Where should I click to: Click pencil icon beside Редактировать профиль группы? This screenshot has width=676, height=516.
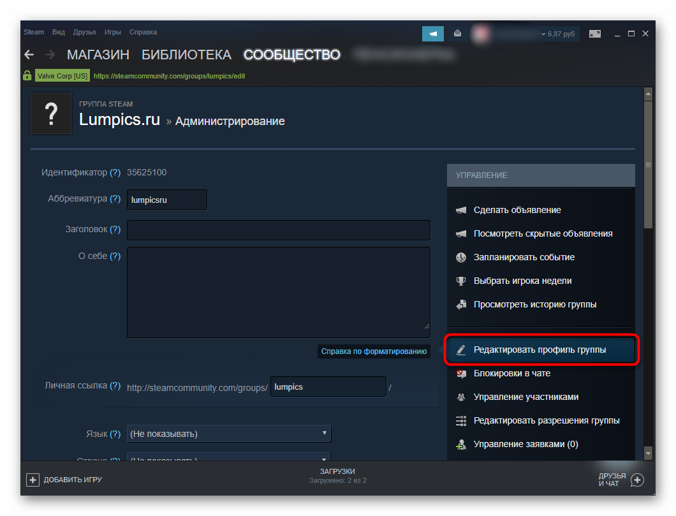coord(461,350)
